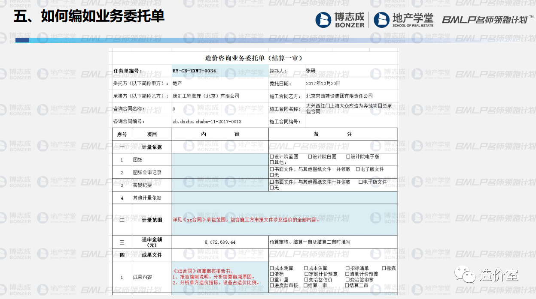This screenshot has width=536, height=299.
Task: Select the 经办人 value 张研
Action: 311,71
